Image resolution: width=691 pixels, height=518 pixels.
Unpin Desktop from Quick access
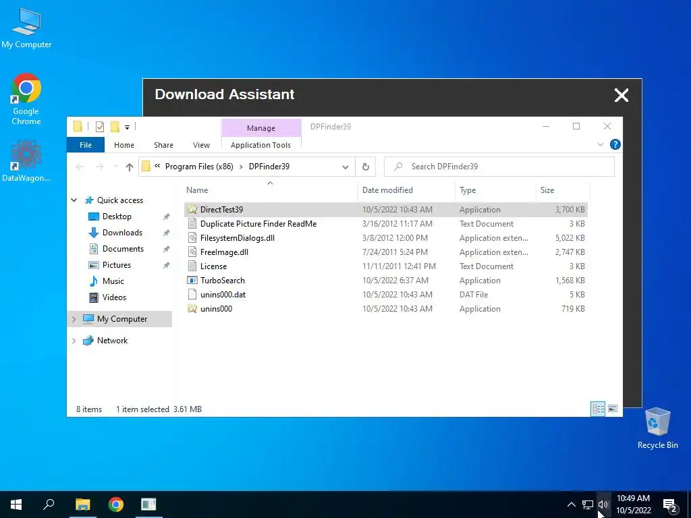166,217
